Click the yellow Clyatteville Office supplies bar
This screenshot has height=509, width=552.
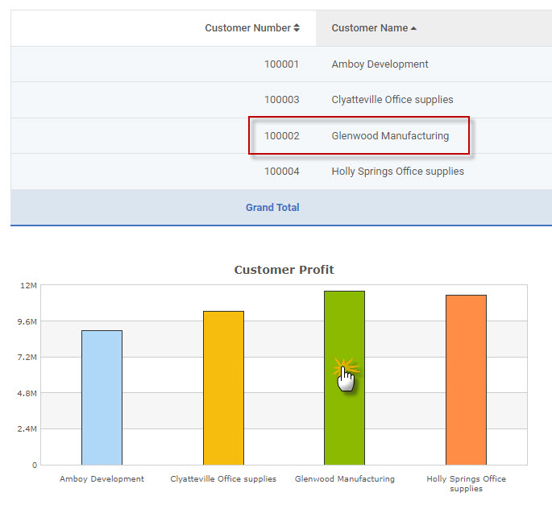[223, 388]
